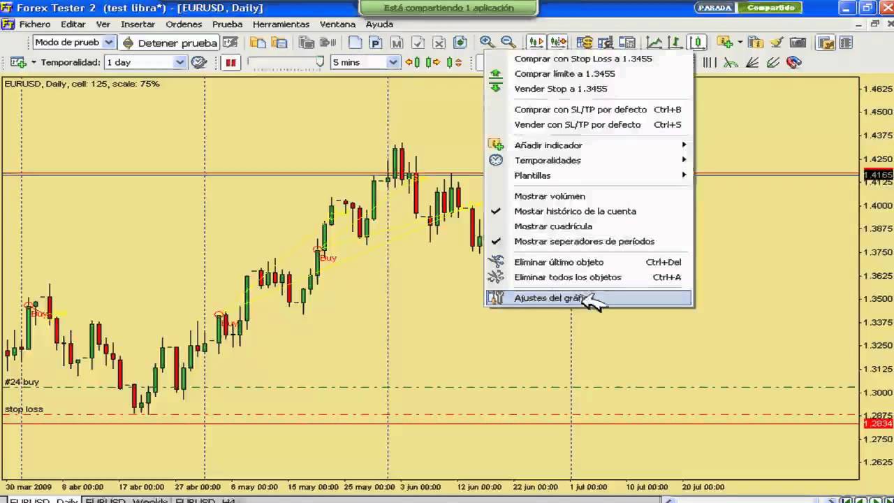Image resolution: width=894 pixels, height=503 pixels.
Task: Open the Herramientas menu
Action: tap(281, 24)
